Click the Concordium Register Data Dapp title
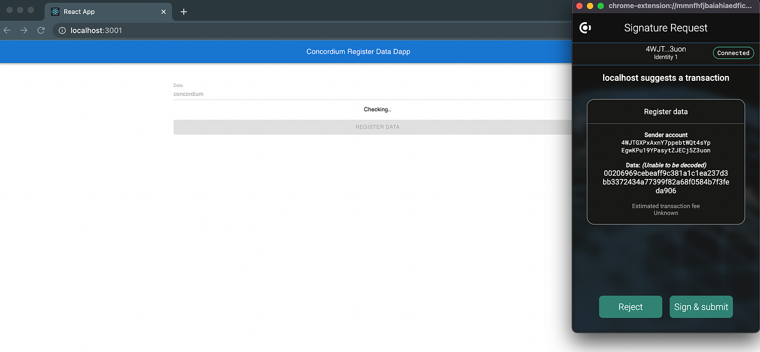This screenshot has height=352, width=760. coord(358,52)
